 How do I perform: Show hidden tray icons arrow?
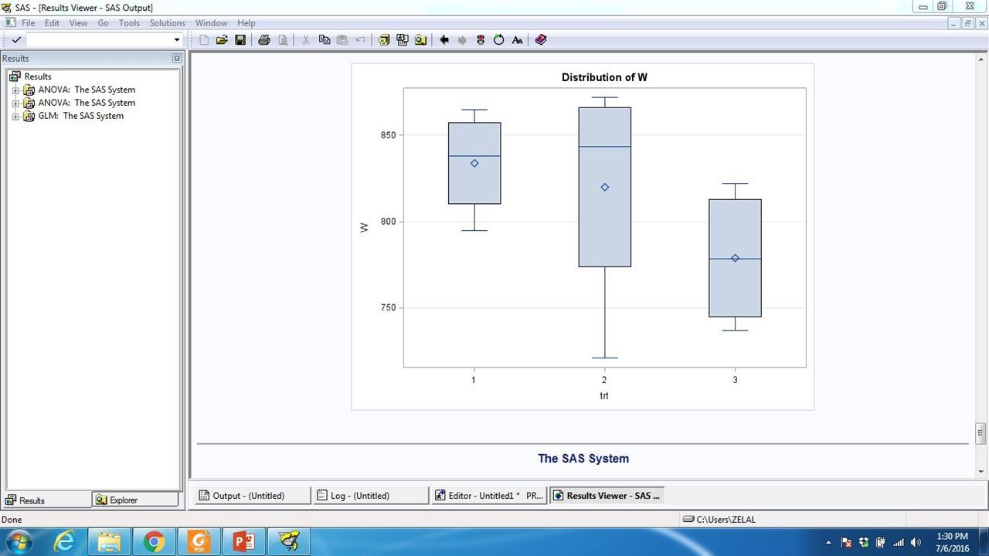(828, 542)
